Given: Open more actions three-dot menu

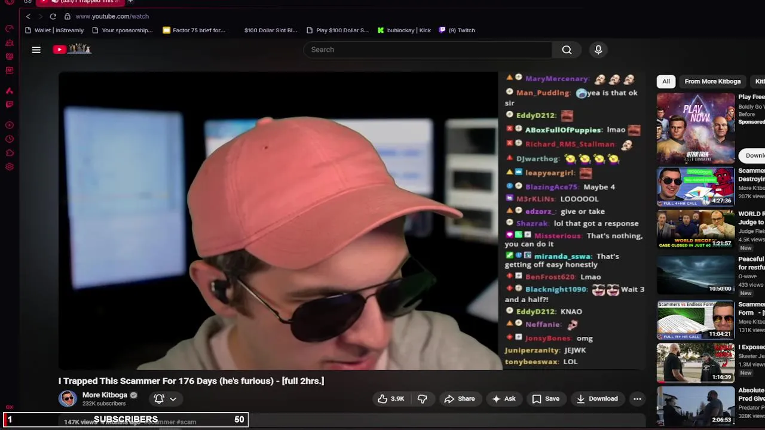Looking at the screenshot, I should pos(637,398).
